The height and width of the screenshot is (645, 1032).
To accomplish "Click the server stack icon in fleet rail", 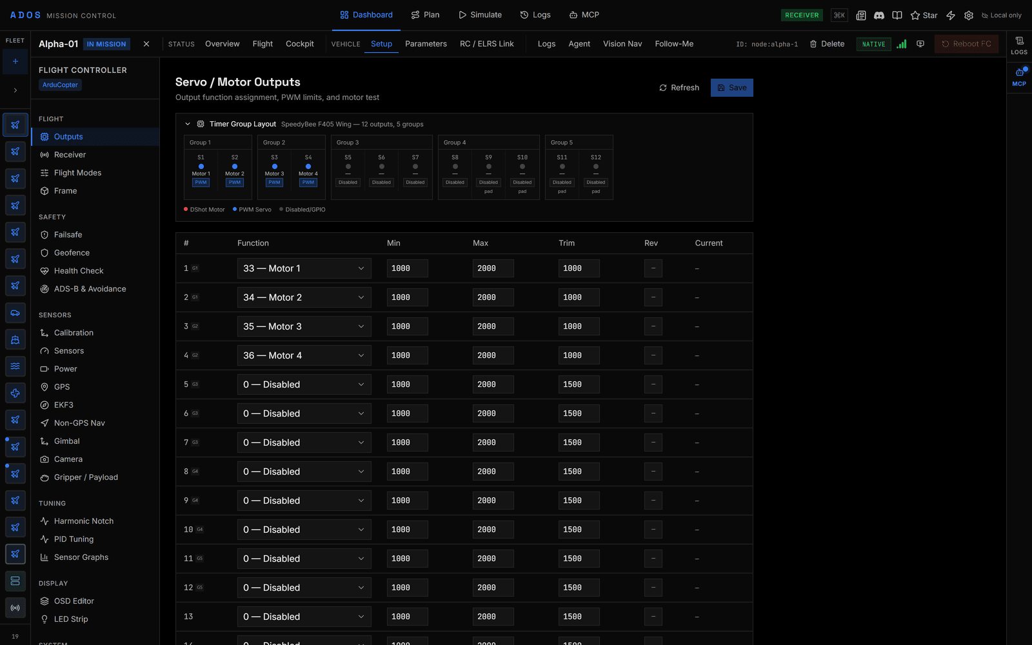I will pyautogui.click(x=15, y=580).
